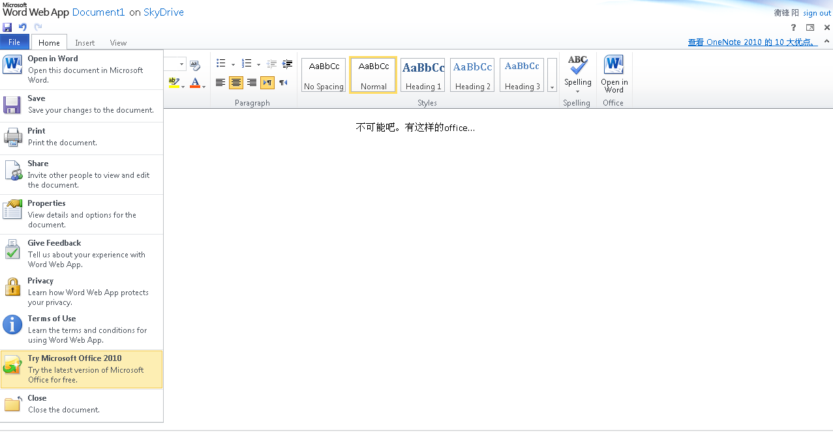Open the Spelling dropdown arrow
This screenshot has height=432, width=833.
(577, 91)
